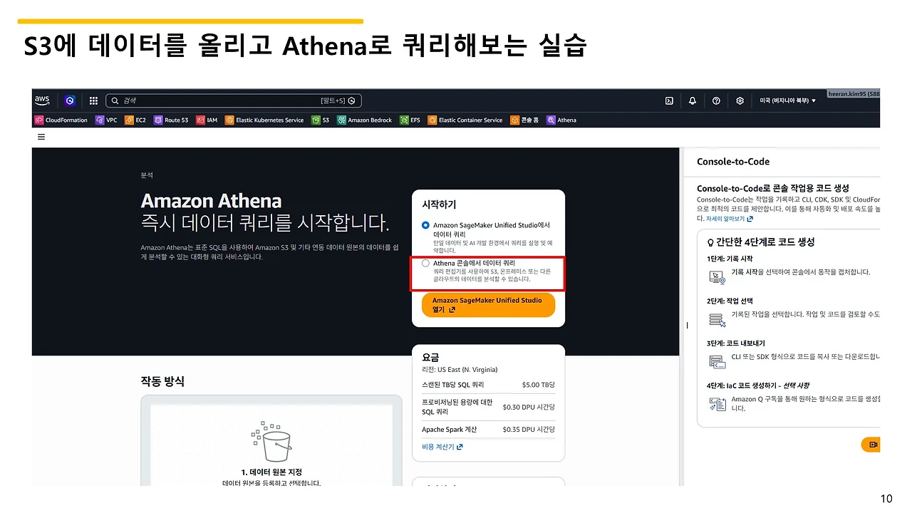Expand the hamburger navigation menu
This screenshot has width=912, height=513.
pyautogui.click(x=41, y=137)
